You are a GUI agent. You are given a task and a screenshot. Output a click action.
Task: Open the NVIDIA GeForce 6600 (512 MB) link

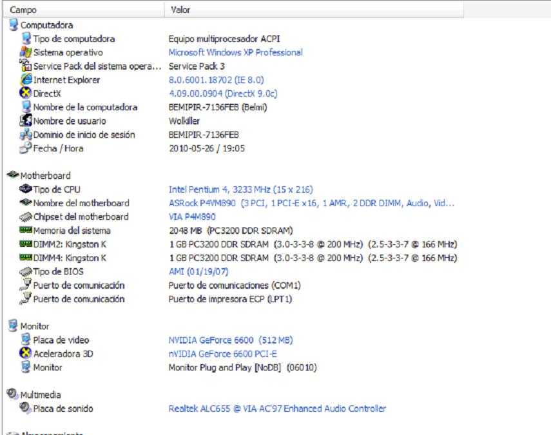coord(231,340)
